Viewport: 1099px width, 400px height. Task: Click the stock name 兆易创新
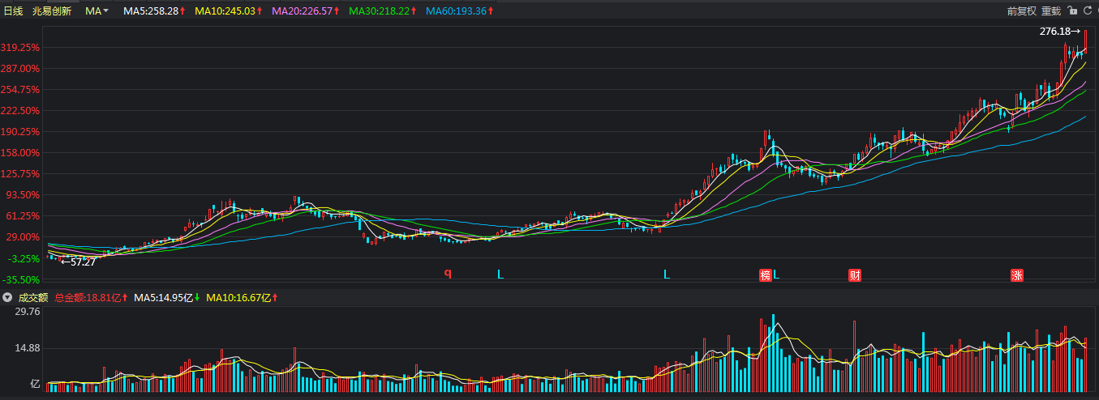coord(52,11)
